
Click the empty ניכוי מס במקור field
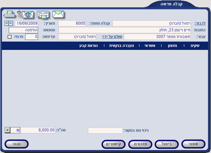(105, 130)
